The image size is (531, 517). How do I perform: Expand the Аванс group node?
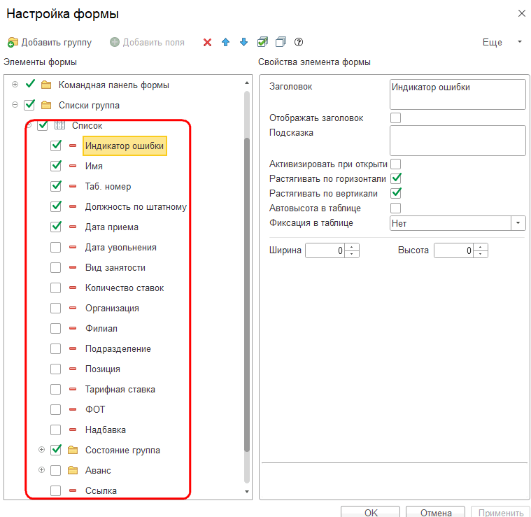coord(42,470)
